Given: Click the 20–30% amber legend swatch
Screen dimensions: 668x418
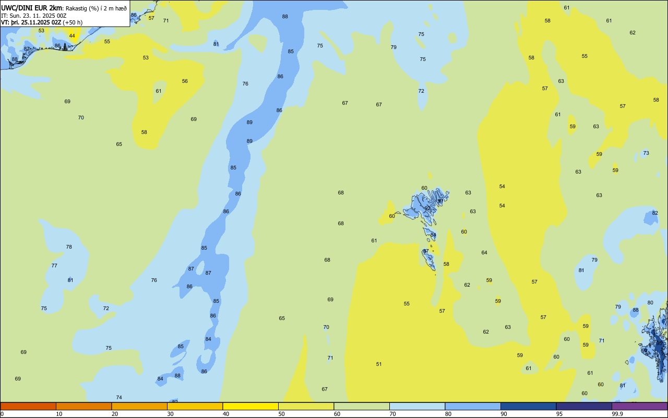Looking at the screenshot, I should click(139, 406).
